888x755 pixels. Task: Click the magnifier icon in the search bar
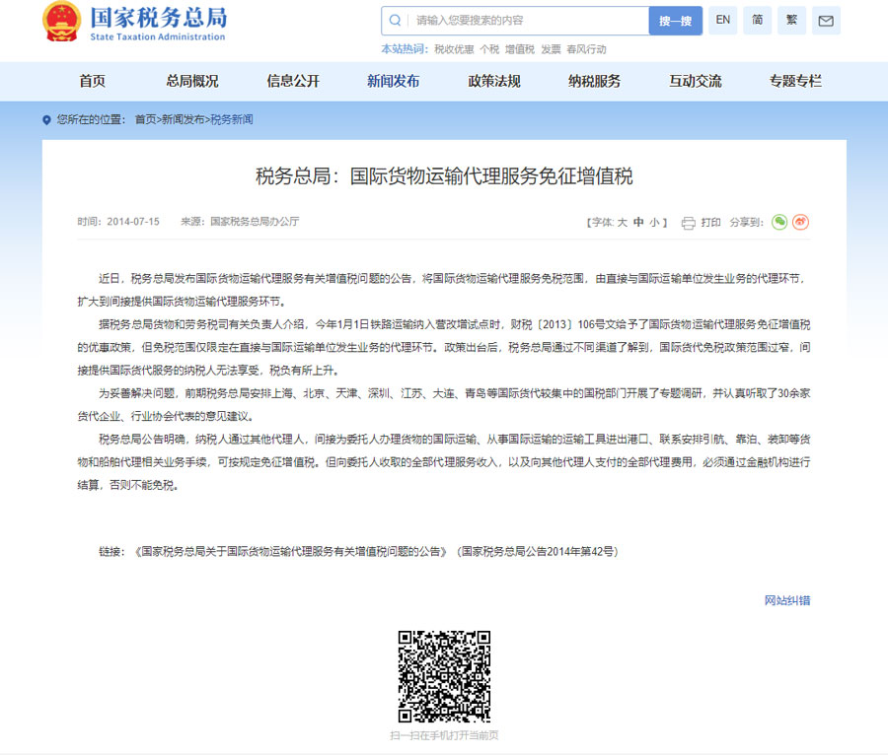(x=395, y=21)
